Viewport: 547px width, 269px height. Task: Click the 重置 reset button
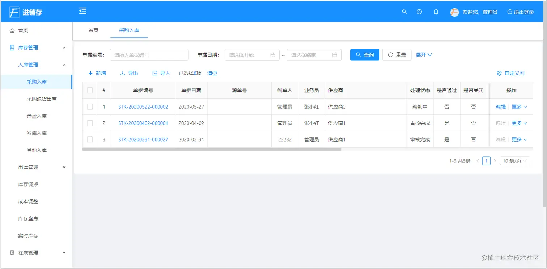397,55
